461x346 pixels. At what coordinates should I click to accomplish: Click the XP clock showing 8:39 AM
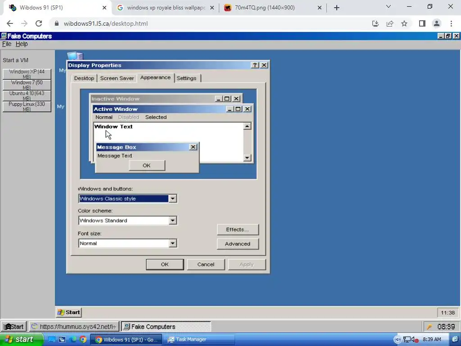coord(432,340)
